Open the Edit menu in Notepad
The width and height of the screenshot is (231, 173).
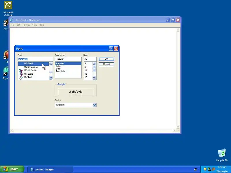(x=18, y=25)
